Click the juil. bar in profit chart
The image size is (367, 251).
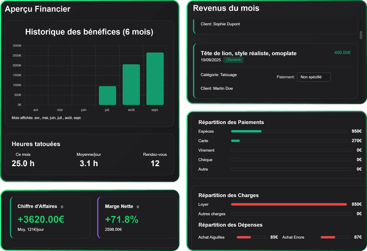pos(107,96)
